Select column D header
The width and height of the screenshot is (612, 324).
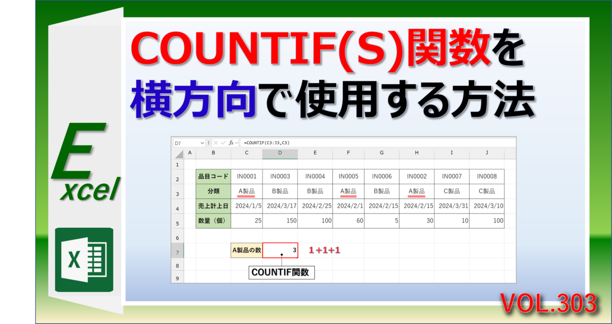[280, 153]
